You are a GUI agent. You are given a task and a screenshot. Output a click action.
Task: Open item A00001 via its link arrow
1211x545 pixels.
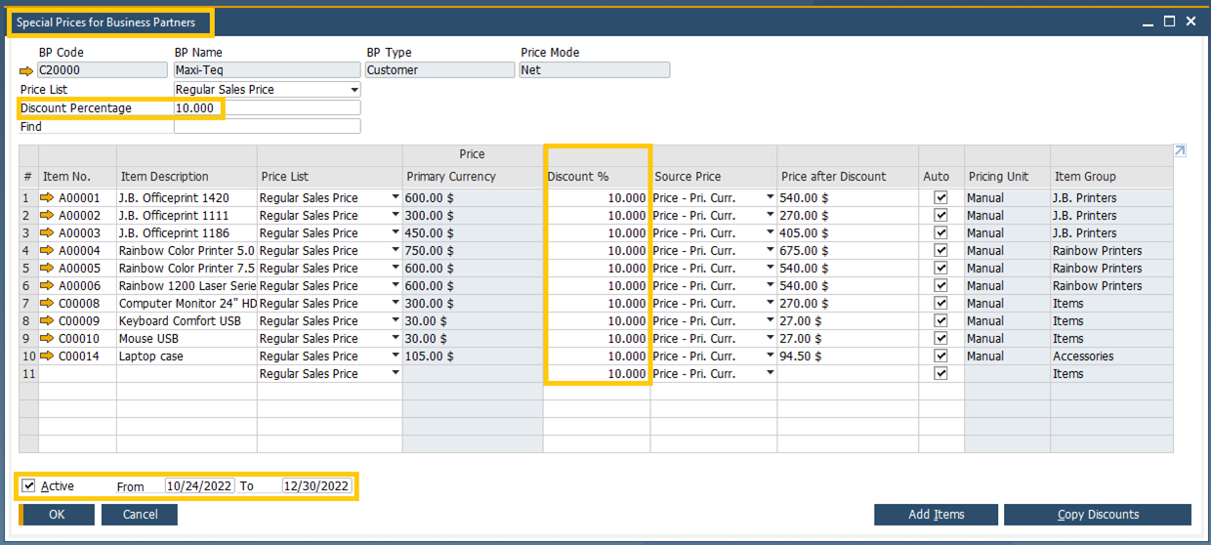point(47,198)
